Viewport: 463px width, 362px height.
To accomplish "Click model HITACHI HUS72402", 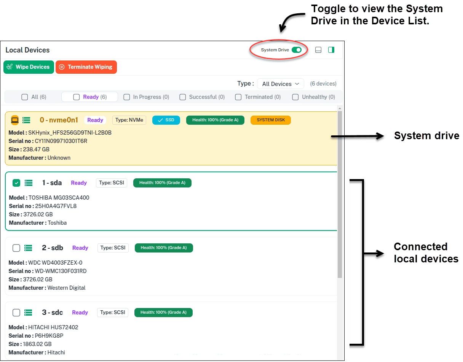I will click(x=53, y=327).
